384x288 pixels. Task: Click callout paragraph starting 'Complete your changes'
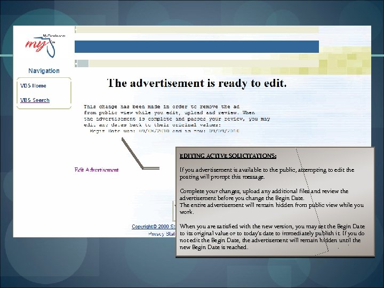click(x=271, y=201)
